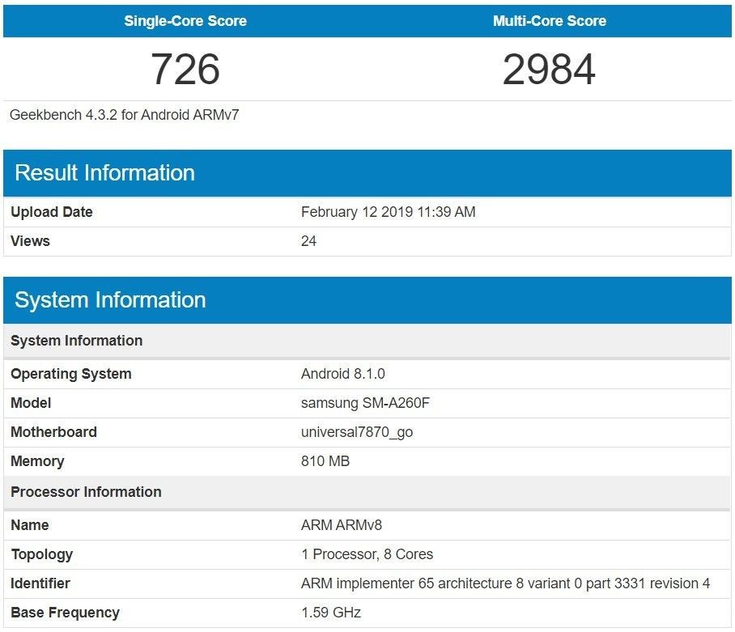Screen dimensions: 735x632
Task: Click the Motherboard label
Action: coord(53,432)
